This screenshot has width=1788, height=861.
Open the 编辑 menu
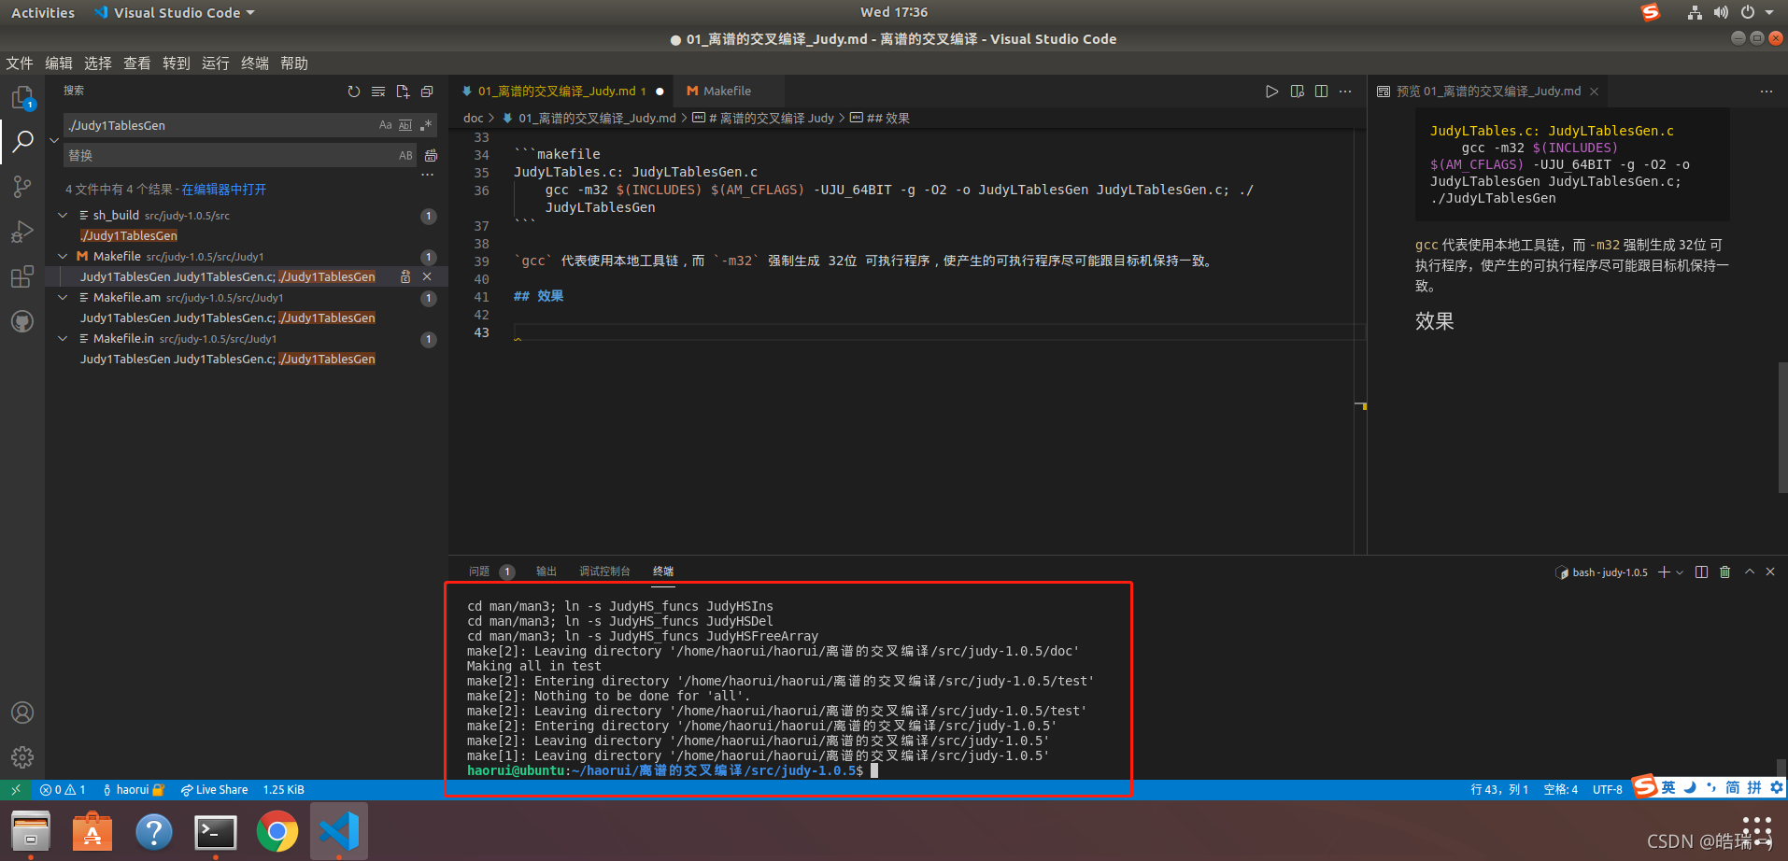59,64
